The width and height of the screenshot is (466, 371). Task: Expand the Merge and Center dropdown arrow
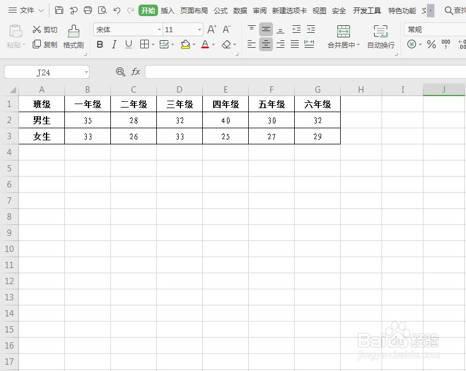pyautogui.click(x=358, y=45)
